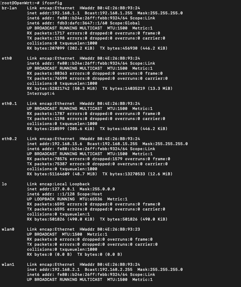
Task: Click the ifconfig command text
Action: point(52,3)
